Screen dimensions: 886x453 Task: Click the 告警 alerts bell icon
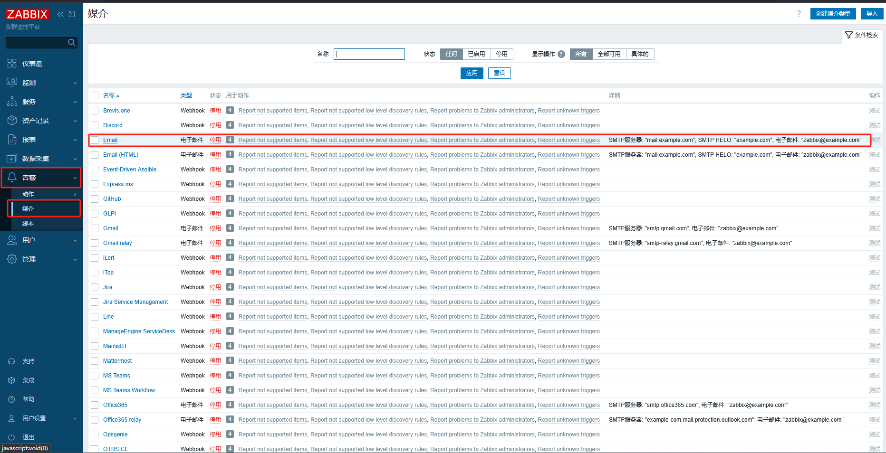click(x=12, y=178)
